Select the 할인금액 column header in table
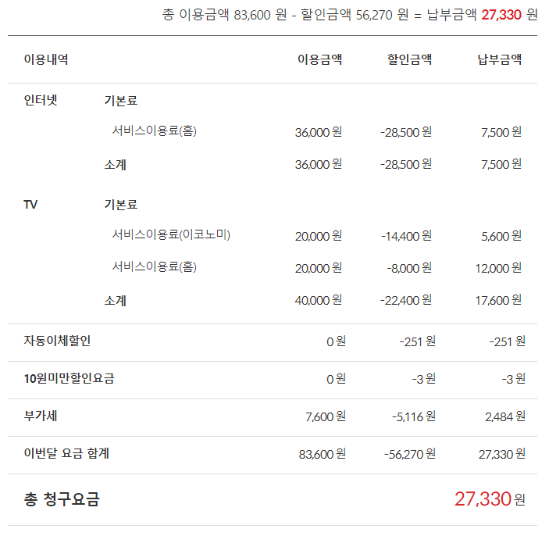Image resolution: width=549 pixels, height=536 pixels. coord(409,59)
